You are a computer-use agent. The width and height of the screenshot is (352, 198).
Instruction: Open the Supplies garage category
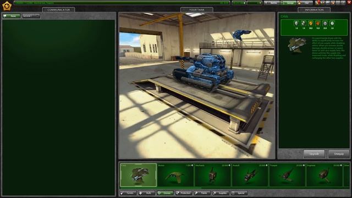(221, 193)
